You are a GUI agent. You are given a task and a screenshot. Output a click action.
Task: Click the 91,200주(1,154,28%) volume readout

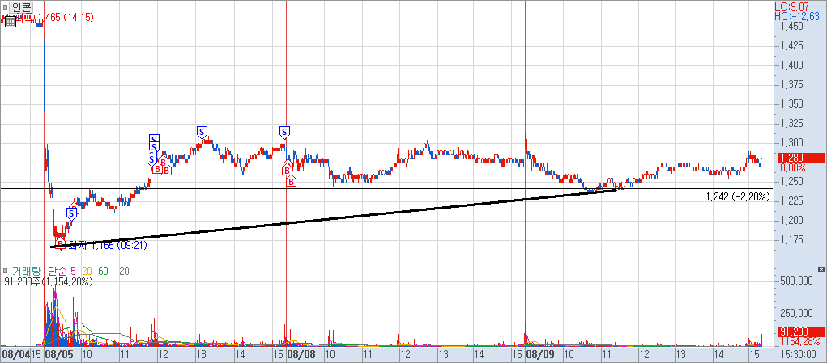pyautogui.click(x=49, y=281)
